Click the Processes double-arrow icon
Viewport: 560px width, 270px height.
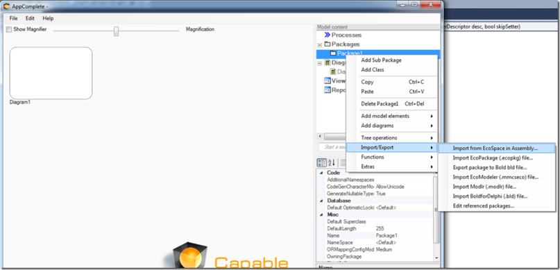(327, 35)
